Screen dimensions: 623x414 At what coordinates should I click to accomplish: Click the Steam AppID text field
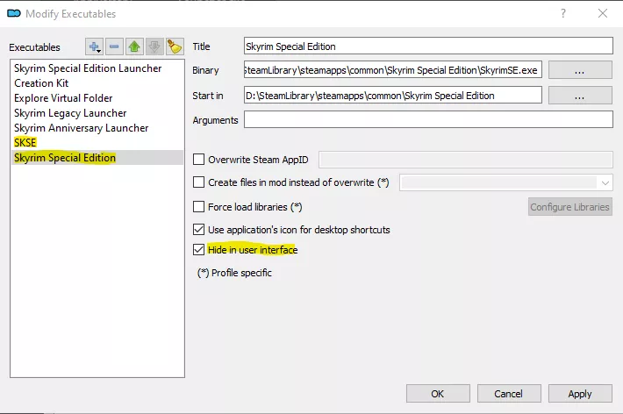(466, 160)
